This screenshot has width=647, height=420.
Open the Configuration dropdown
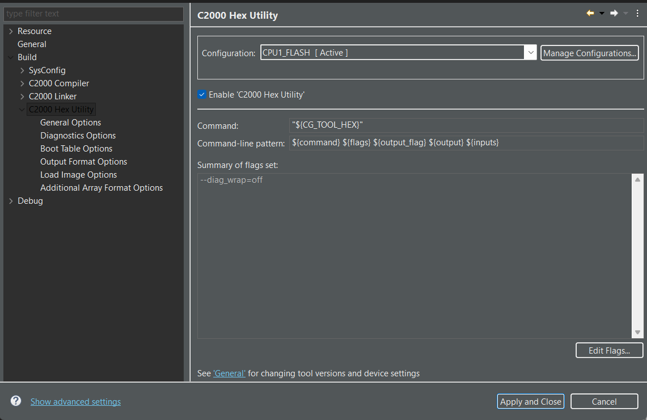tap(530, 53)
